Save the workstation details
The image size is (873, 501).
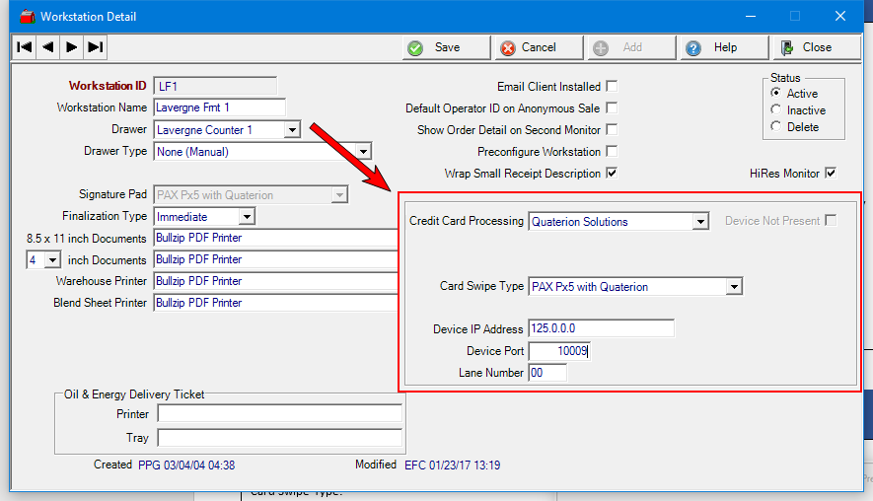(x=446, y=47)
